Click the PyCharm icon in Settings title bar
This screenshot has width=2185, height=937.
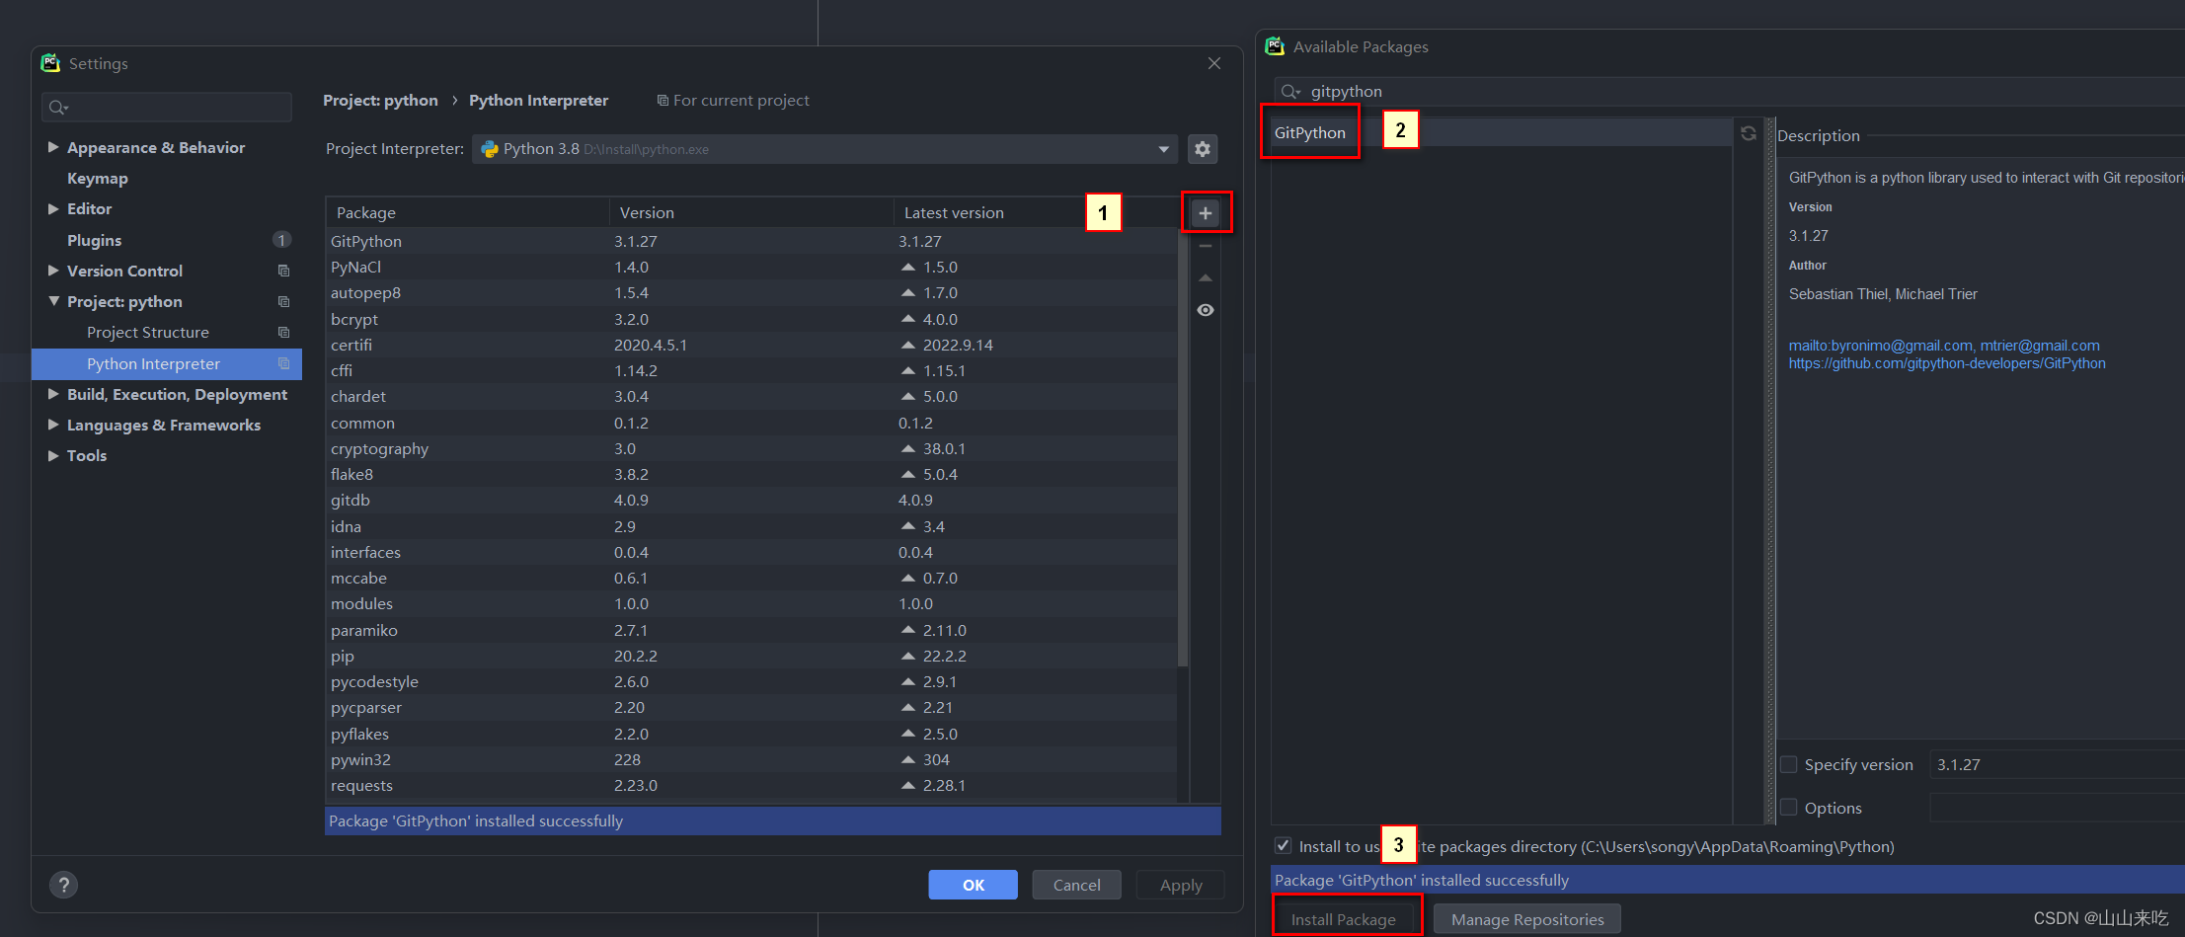point(50,63)
